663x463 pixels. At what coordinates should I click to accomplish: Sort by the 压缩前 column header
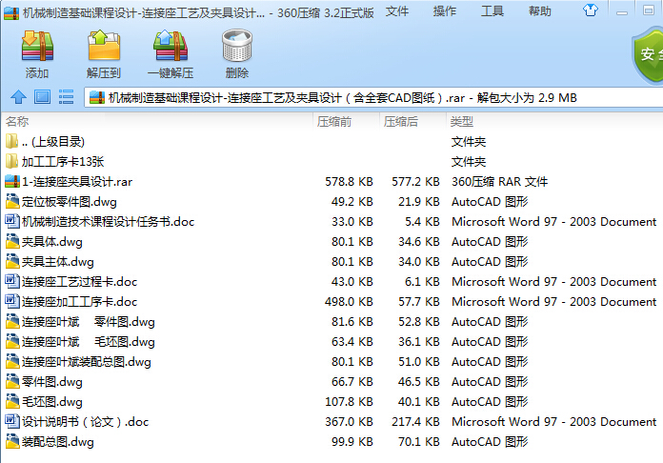(x=334, y=122)
